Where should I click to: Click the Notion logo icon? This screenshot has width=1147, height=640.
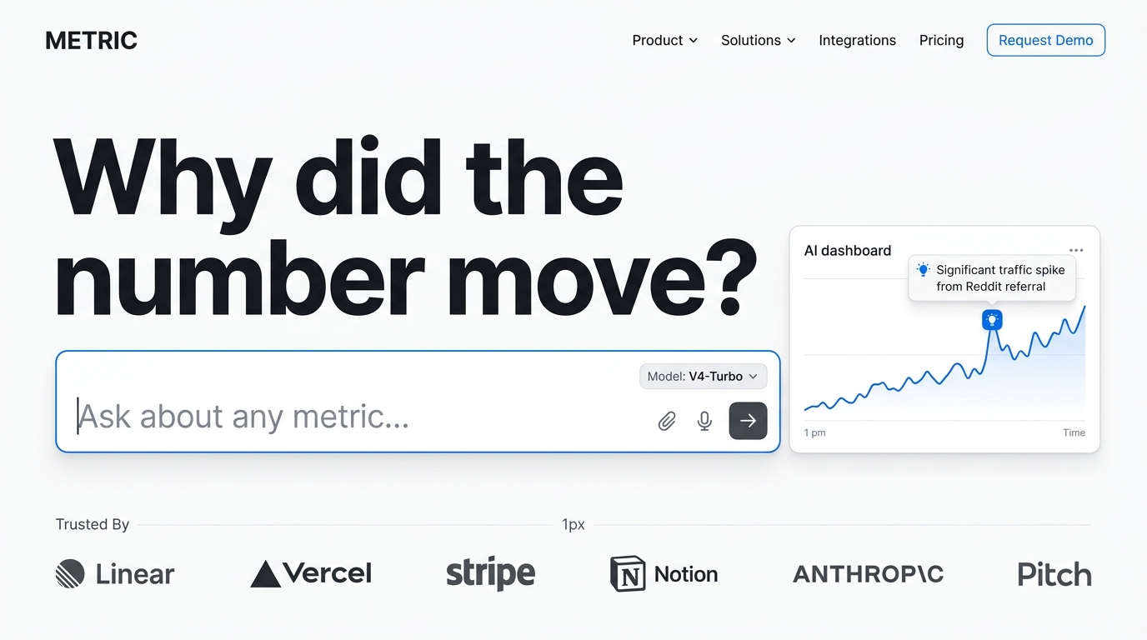(x=628, y=574)
